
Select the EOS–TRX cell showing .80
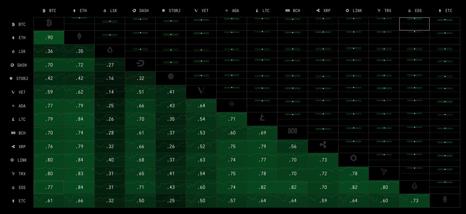(384, 187)
